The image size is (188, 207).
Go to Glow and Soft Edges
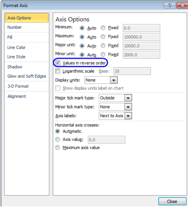coord(27,76)
